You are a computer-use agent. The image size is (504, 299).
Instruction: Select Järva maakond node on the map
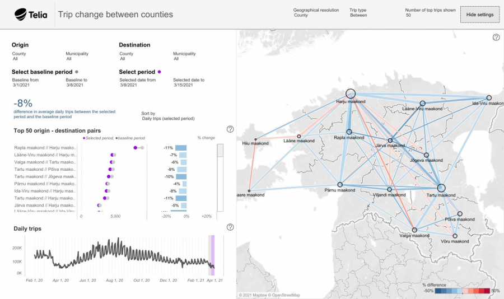(390, 141)
